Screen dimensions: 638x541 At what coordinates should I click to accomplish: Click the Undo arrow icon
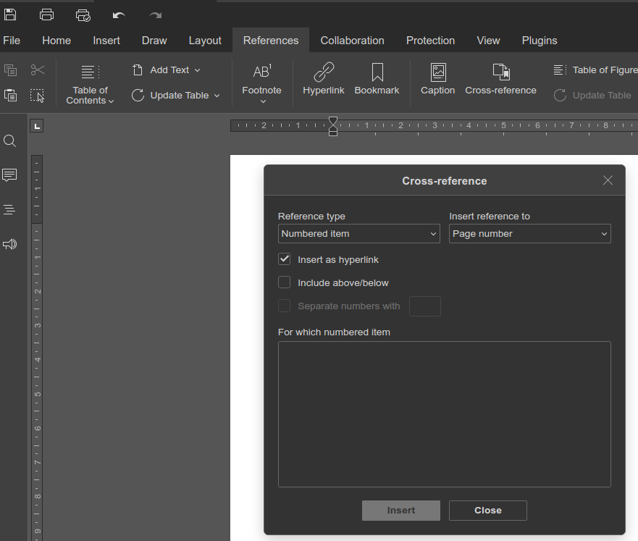tap(119, 14)
